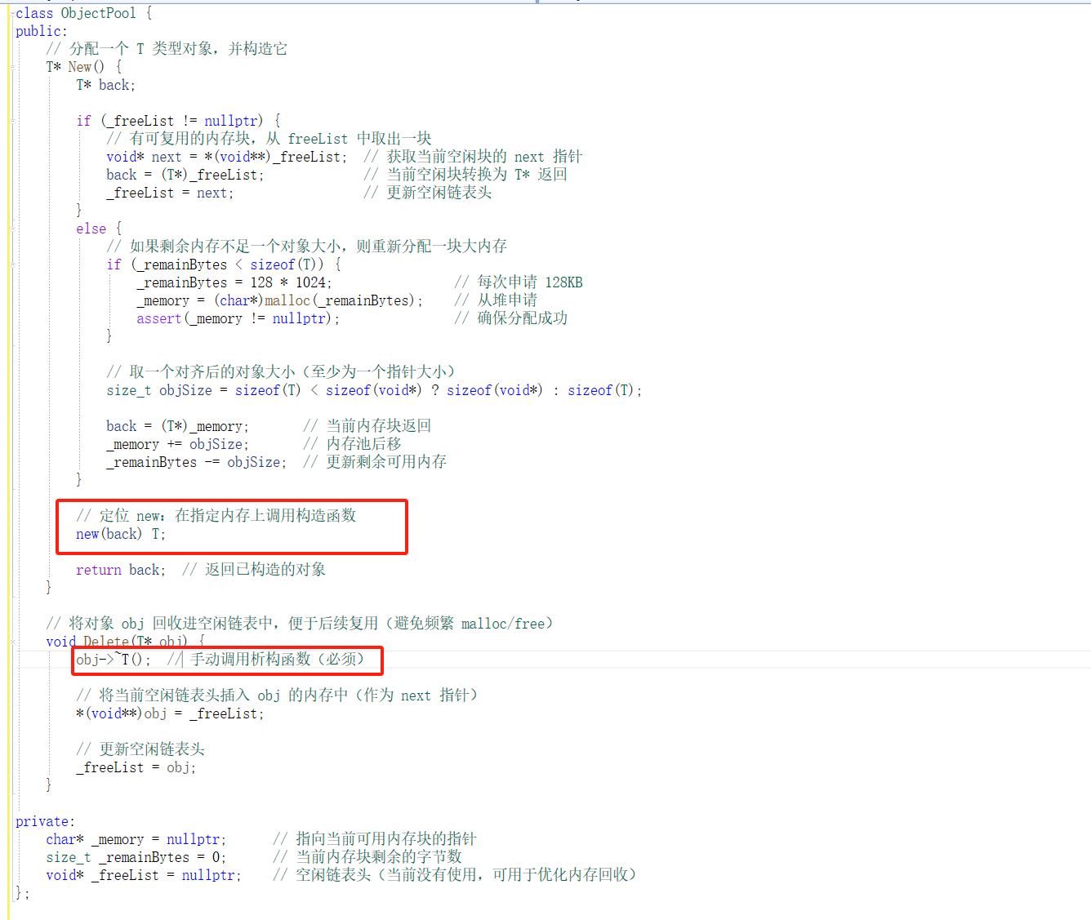Screen dimensions: 1091x920
Task: Click the comment '定位 new：在指定内存上调用构造函数'
Action: click(x=216, y=516)
